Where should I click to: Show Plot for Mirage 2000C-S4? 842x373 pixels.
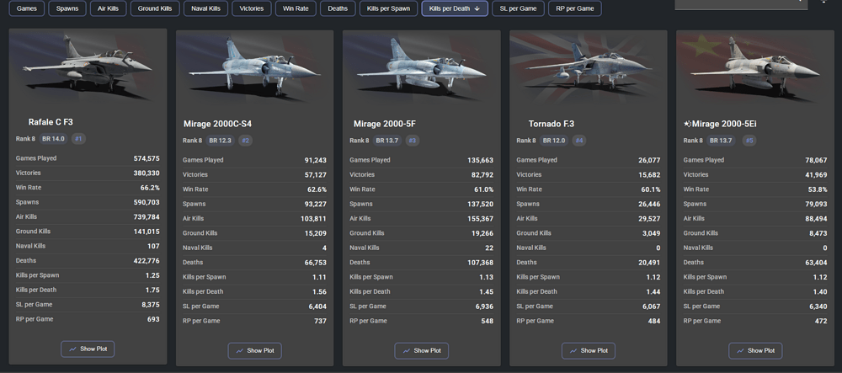[254, 350]
